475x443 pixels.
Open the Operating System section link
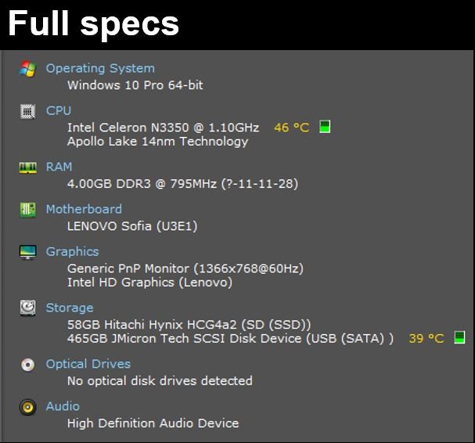[100, 68]
